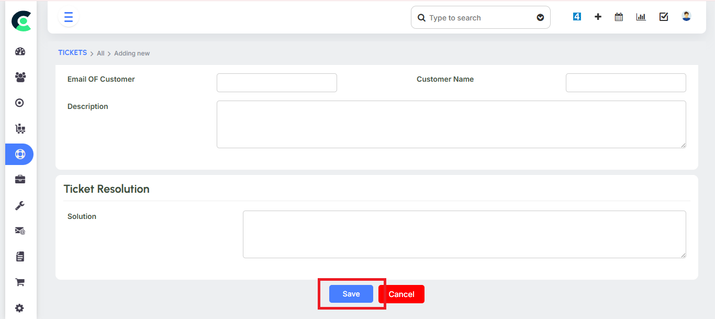Focus the Solution text area
This screenshot has height=319, width=715.
point(464,234)
